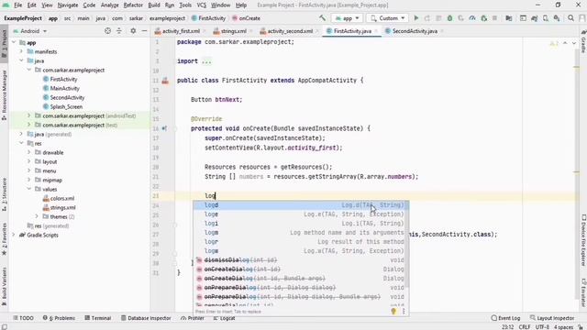Open the Problems tool window

(x=59, y=318)
